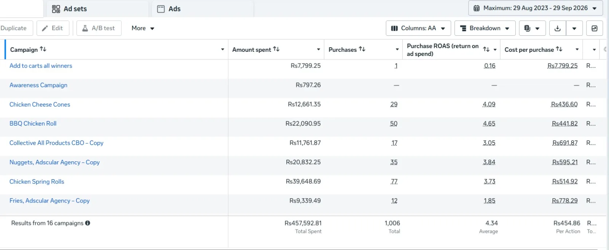The width and height of the screenshot is (609, 250).
Task: Open Amount spent column options arrow
Action: (319, 49)
